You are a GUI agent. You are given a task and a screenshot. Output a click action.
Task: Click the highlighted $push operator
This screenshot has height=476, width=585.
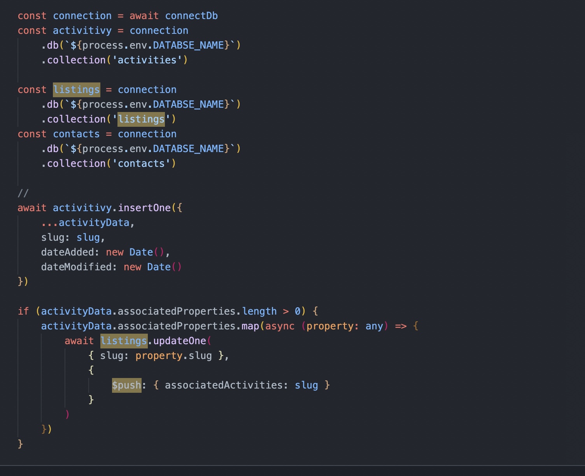tap(126, 385)
